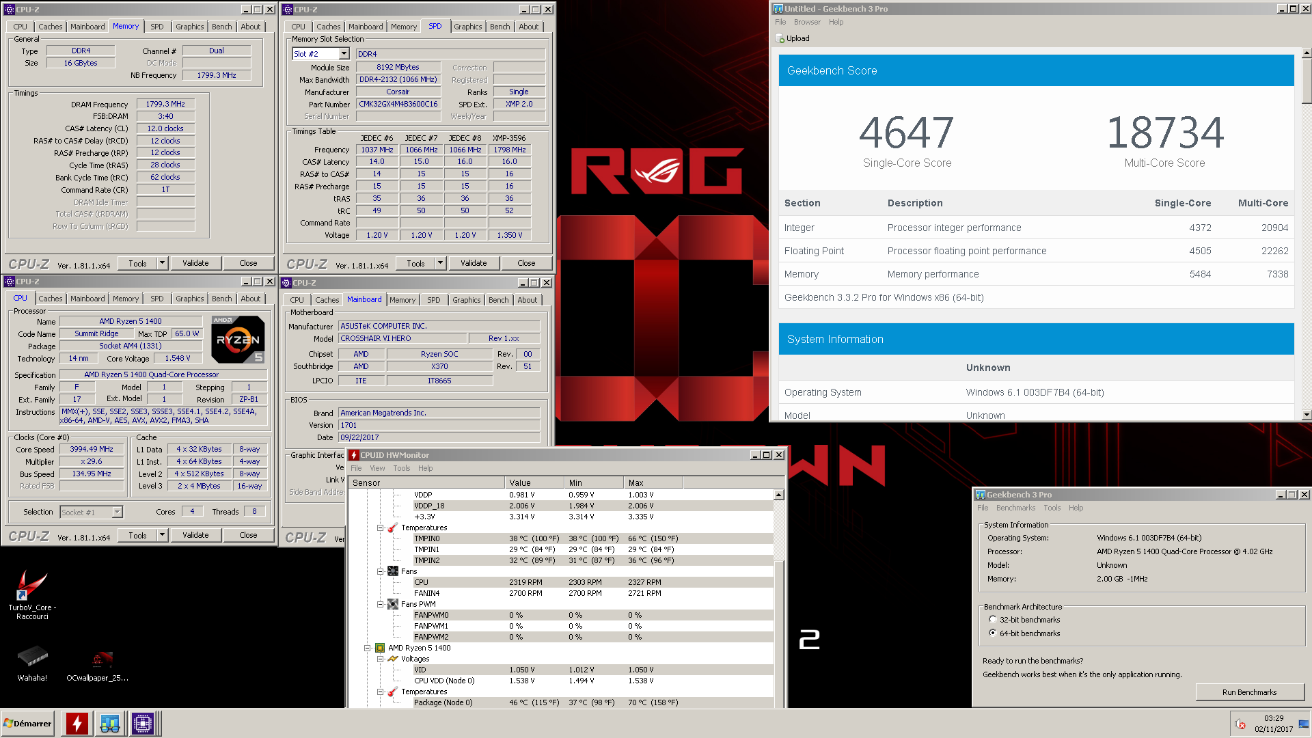The image size is (1312, 738).
Task: Open the Tools dropdown arrow in the CPU-Z Memory window
Action: click(162, 263)
